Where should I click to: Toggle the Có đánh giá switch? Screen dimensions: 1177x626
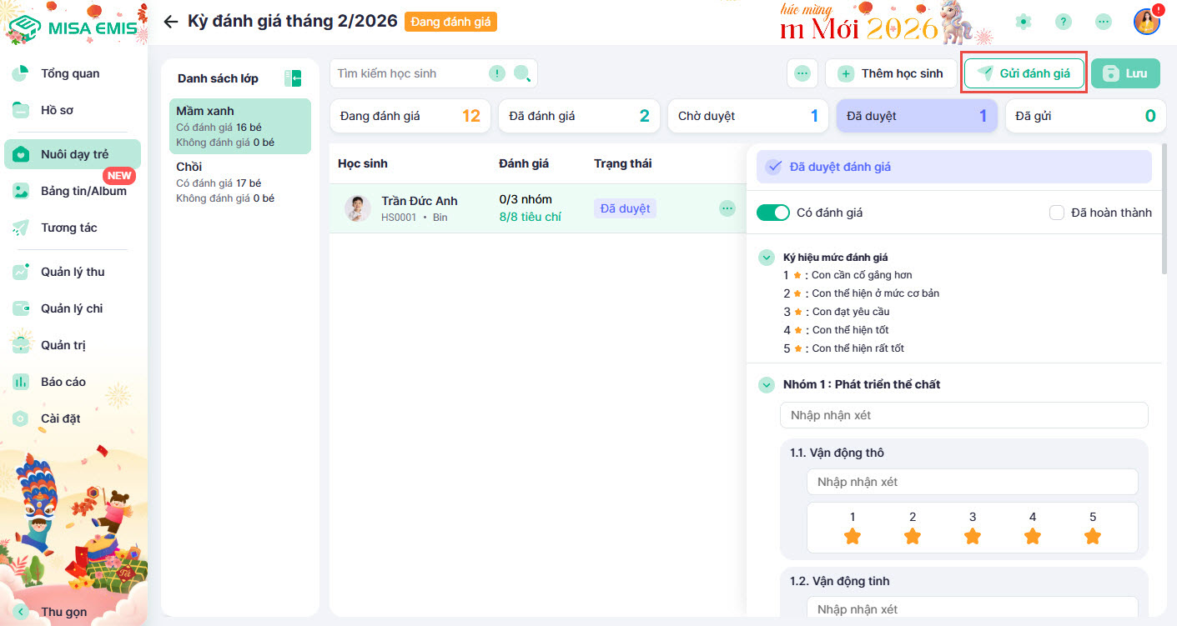(x=772, y=213)
